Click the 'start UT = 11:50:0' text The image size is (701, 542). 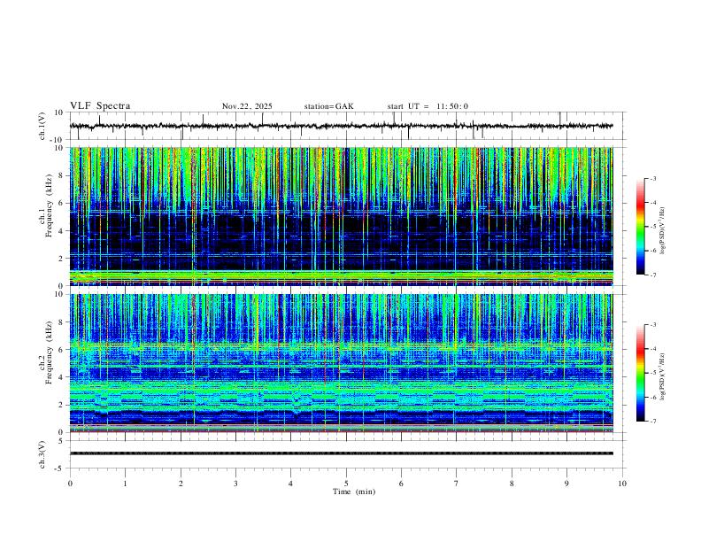click(x=428, y=106)
